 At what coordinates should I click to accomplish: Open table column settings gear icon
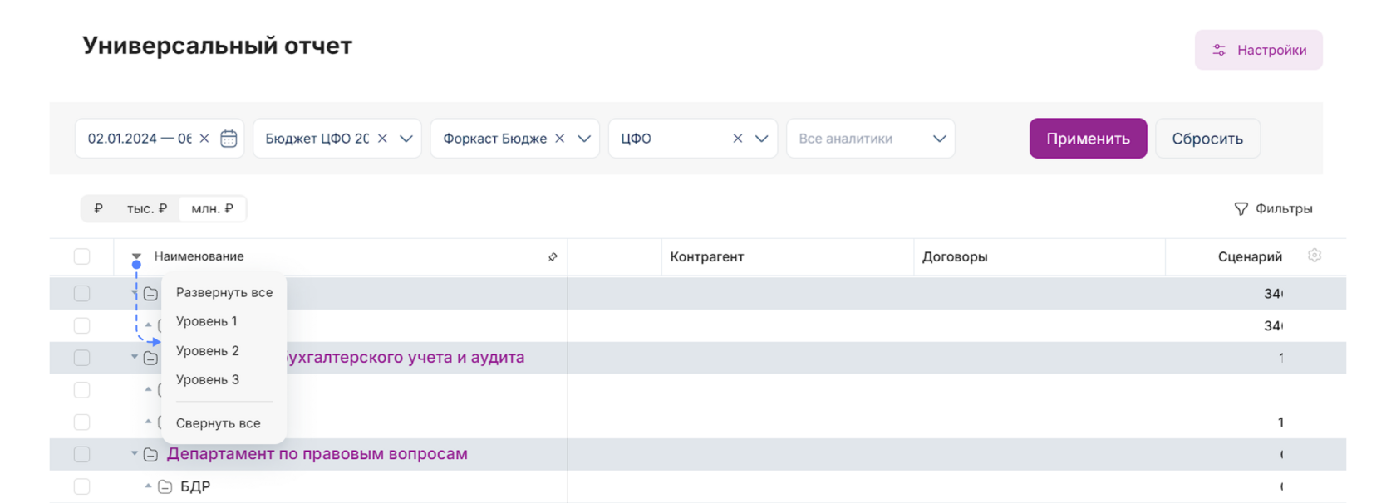click(1314, 256)
